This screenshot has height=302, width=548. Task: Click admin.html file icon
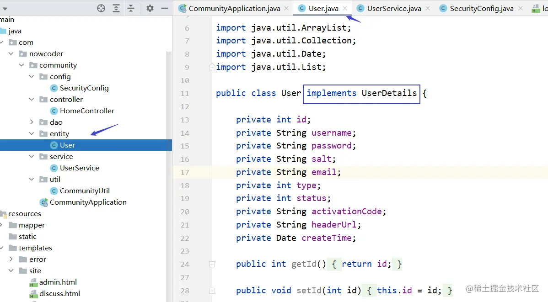tap(33, 282)
